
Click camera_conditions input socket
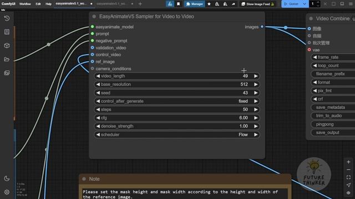pyautogui.click(x=93, y=69)
